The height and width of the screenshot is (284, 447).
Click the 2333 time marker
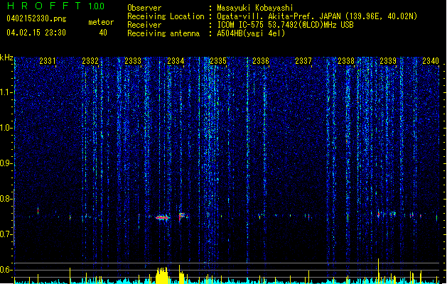[133, 61]
